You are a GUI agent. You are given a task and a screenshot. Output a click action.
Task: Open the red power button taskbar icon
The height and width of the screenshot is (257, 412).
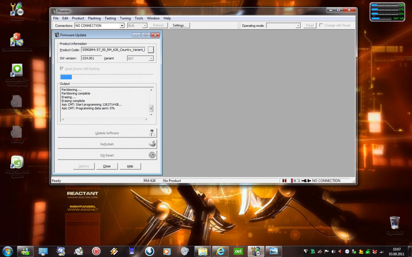(x=96, y=251)
